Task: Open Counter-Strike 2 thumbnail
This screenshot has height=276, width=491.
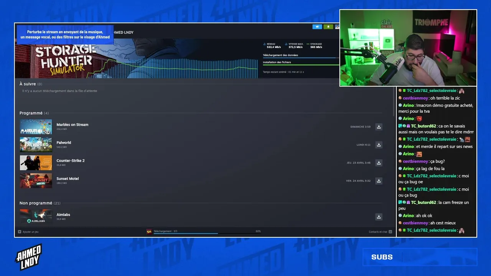Action: pos(36,163)
